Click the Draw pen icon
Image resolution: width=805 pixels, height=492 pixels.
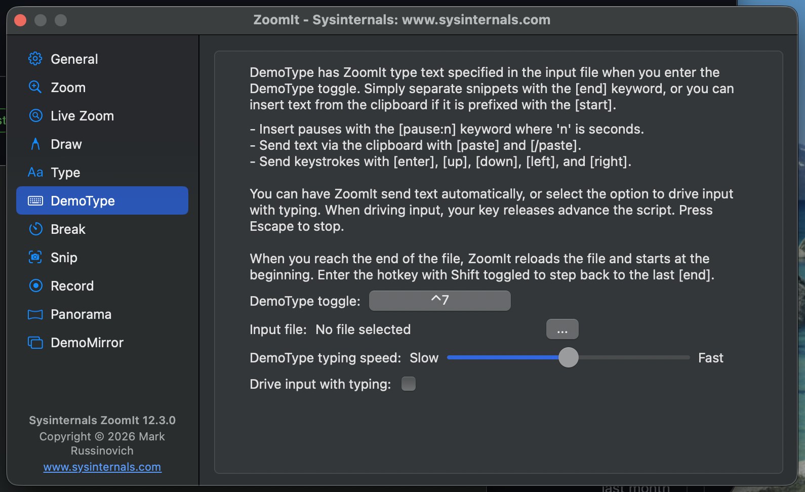(35, 144)
